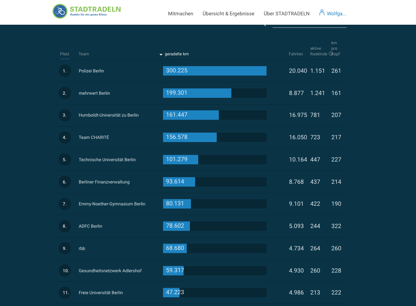The height and width of the screenshot is (306, 416).
Task: Click Fahrten value 20.040 for Polizei Berlin
Action: [298, 71]
